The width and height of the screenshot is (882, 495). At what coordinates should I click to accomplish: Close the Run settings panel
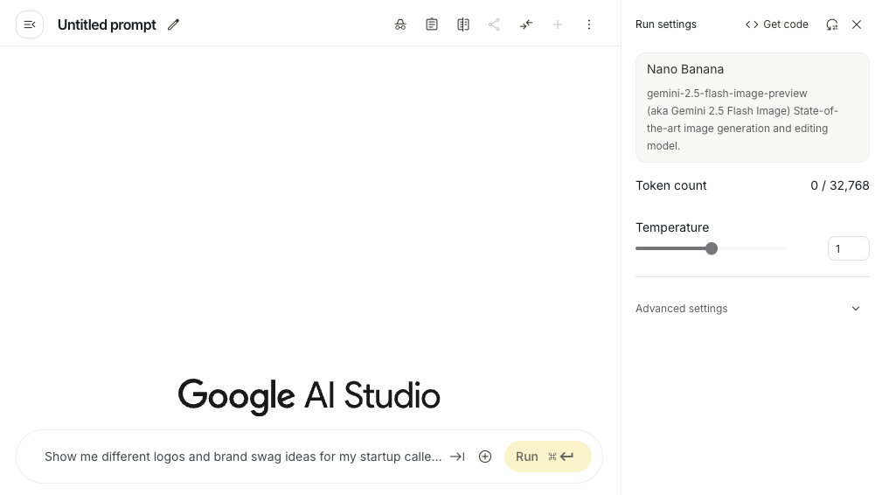[857, 24]
